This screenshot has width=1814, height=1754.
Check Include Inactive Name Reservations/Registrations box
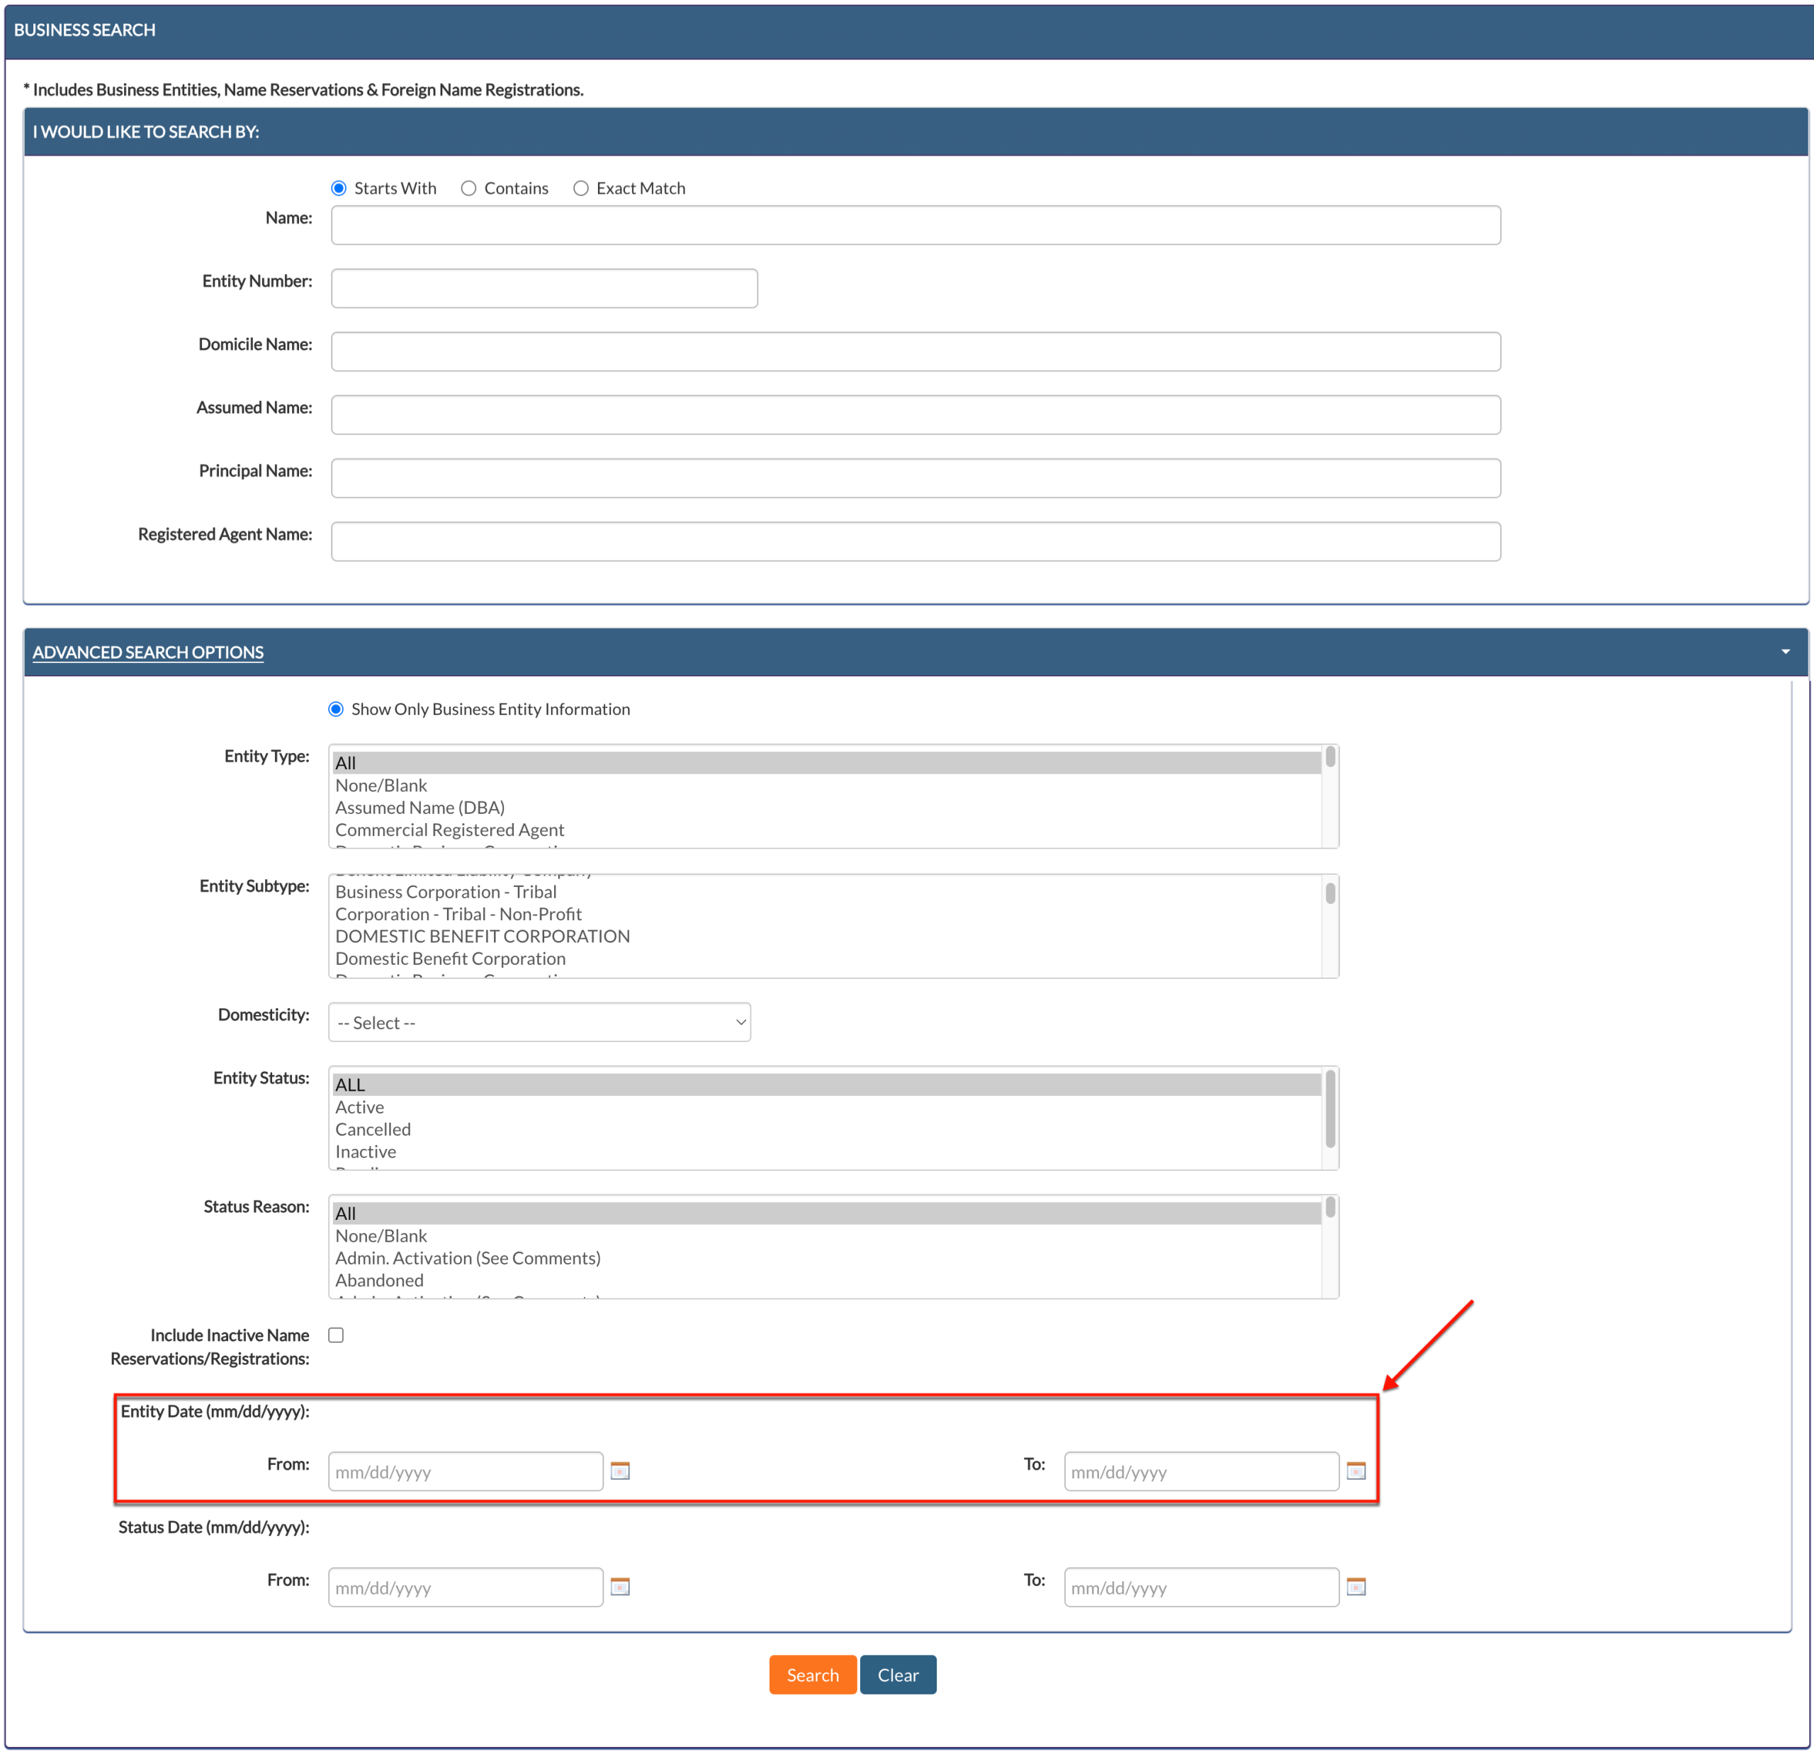[x=336, y=1335]
